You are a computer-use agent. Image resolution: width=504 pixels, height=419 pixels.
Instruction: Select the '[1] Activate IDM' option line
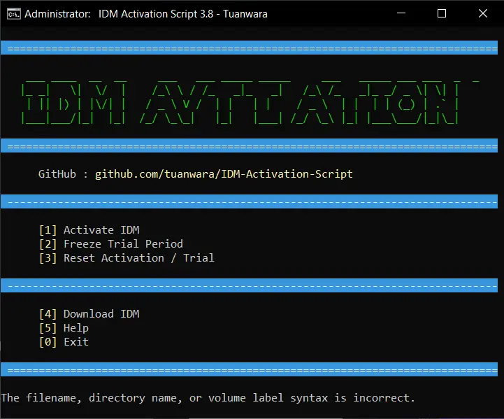pyautogui.click(x=89, y=230)
